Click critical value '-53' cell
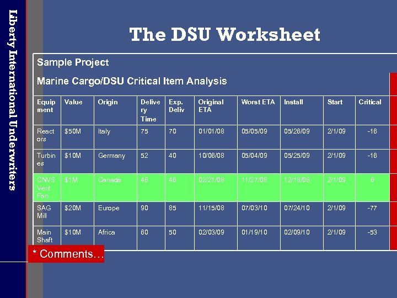 (x=372, y=238)
